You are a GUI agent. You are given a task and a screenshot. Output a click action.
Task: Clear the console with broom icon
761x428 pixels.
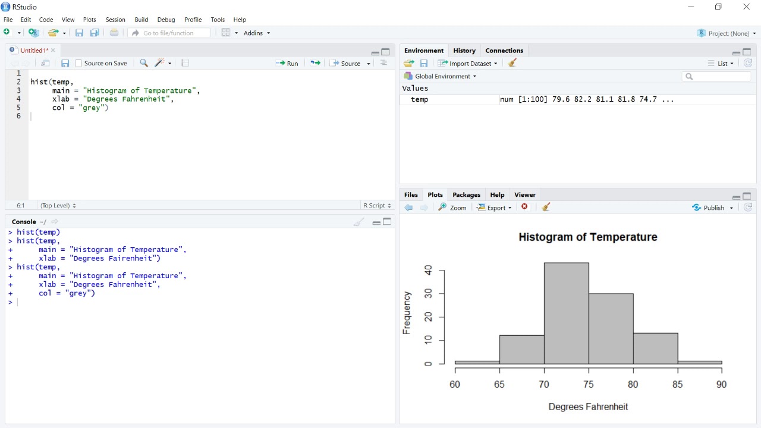[359, 222]
